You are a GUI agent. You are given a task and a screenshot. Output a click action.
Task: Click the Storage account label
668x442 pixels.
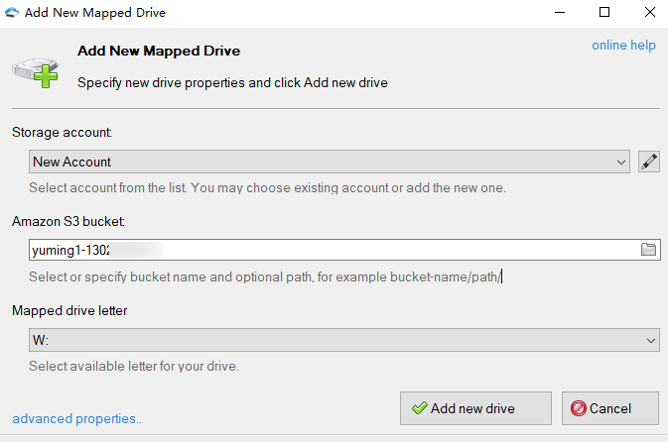62,132
